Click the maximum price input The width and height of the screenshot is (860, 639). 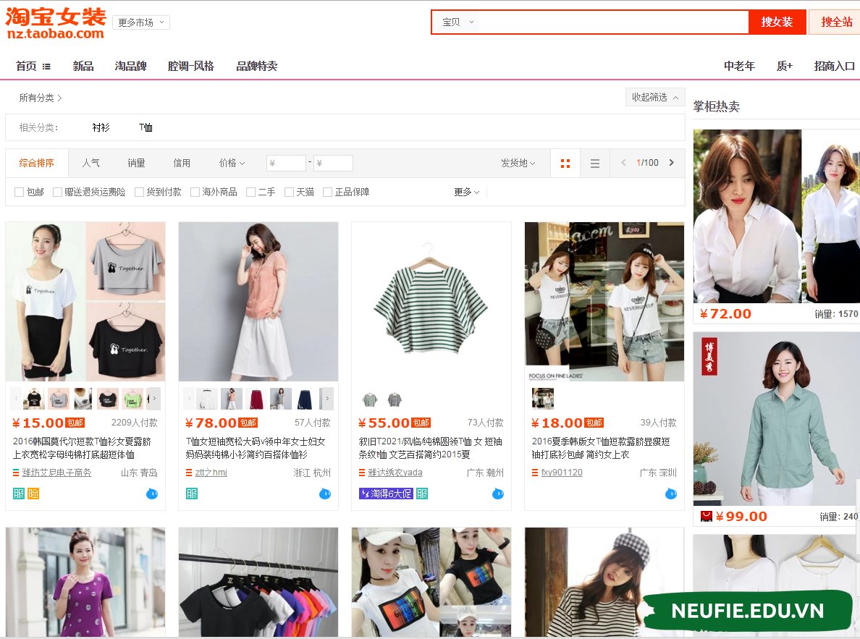pos(333,163)
